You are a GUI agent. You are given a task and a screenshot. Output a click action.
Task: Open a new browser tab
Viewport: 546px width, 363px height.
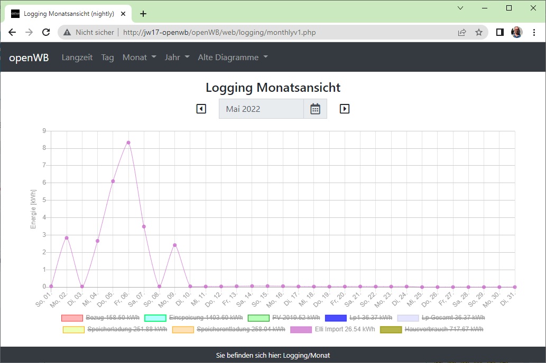[x=143, y=14]
